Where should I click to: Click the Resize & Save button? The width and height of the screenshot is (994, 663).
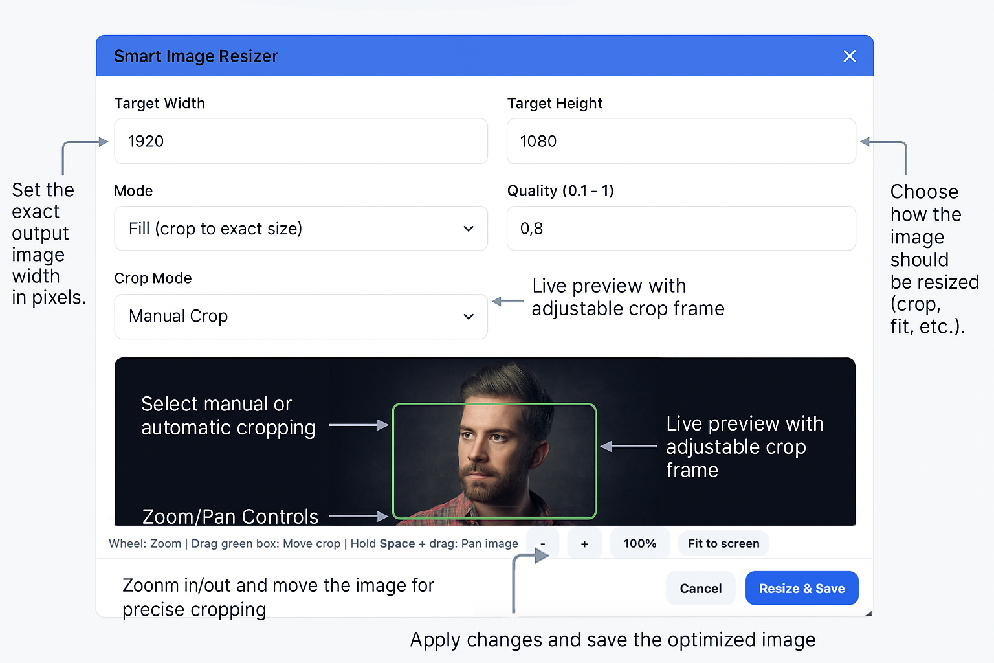(802, 589)
